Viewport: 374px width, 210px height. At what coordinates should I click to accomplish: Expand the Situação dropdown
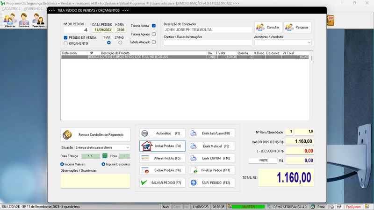point(128,147)
